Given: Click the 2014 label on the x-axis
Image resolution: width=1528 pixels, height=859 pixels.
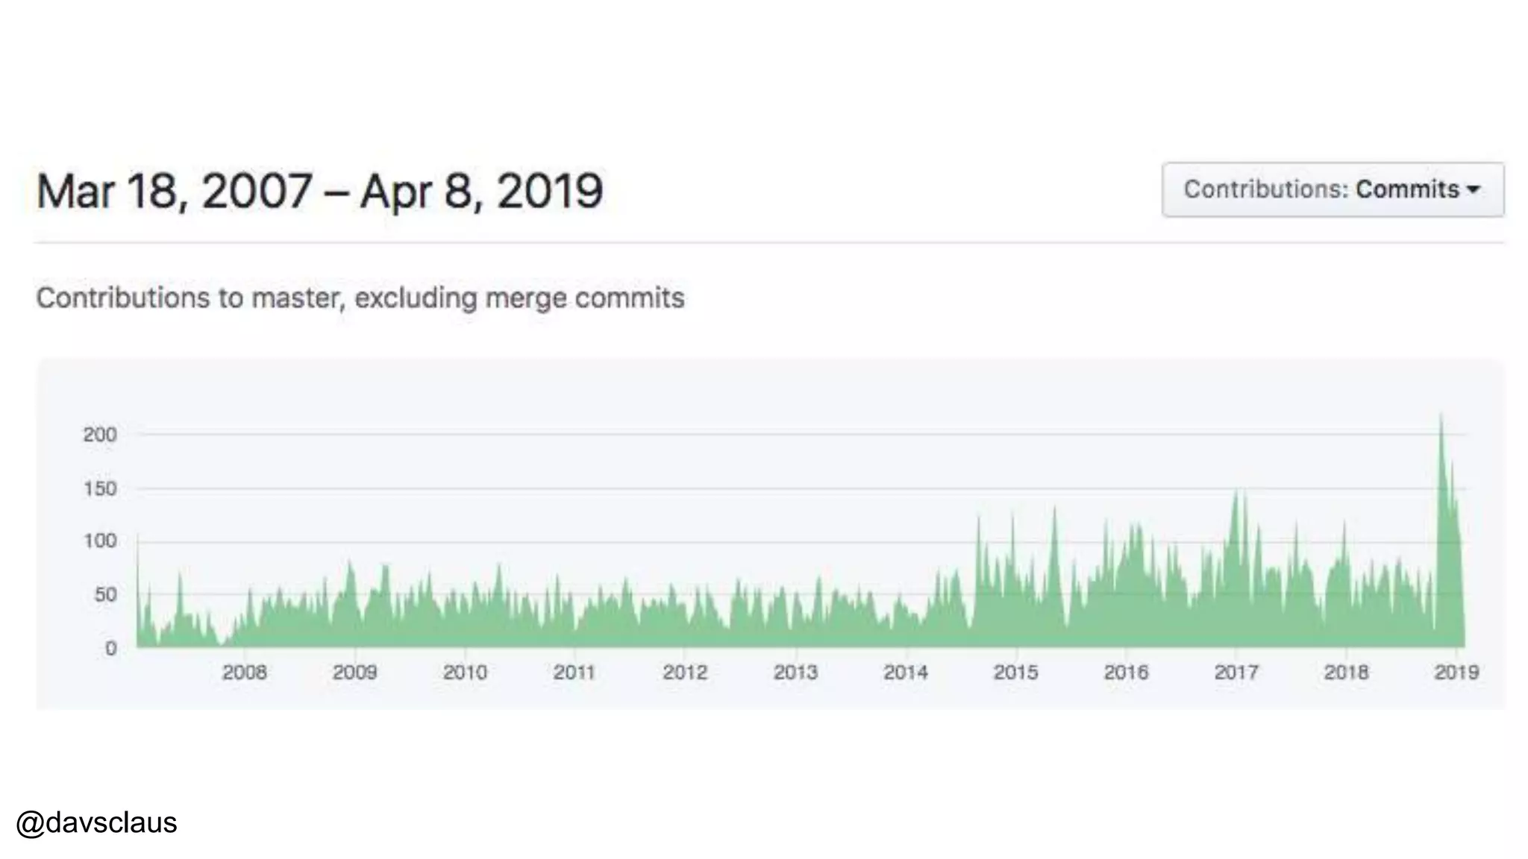Looking at the screenshot, I should pyautogui.click(x=906, y=673).
